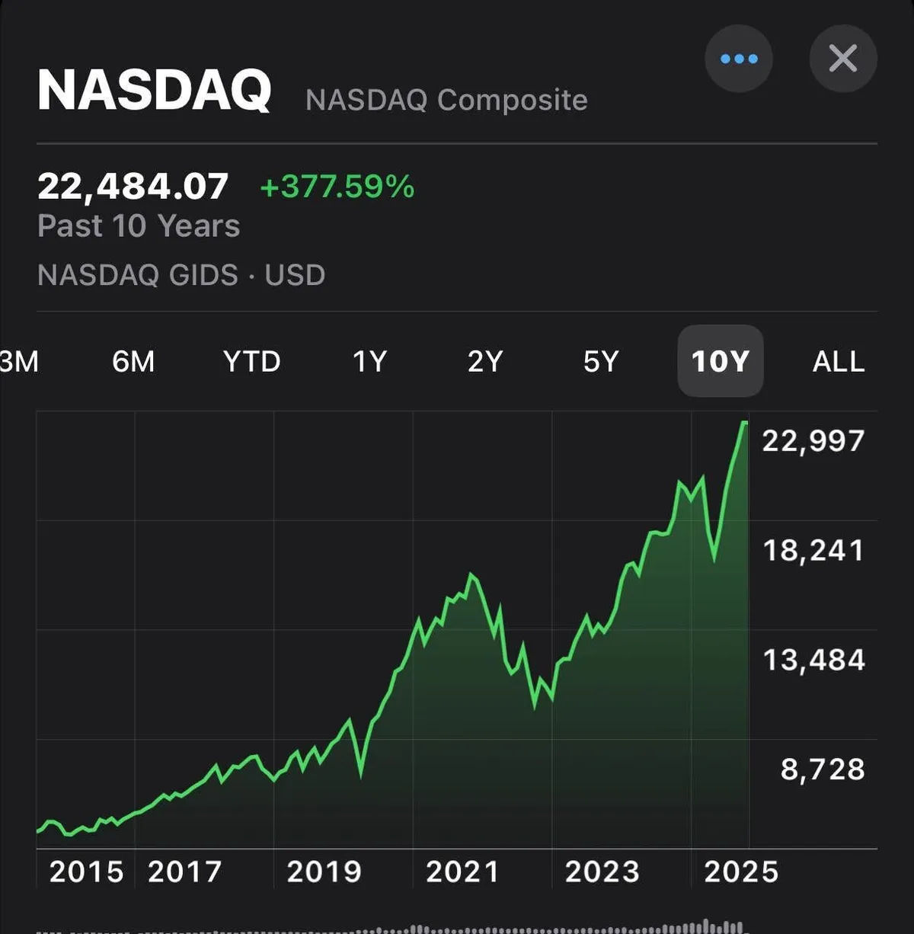Open the three-dot more options menu
Image resolution: width=914 pixels, height=934 pixels.
(x=738, y=59)
